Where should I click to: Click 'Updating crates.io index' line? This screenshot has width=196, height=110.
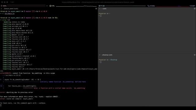pyautogui.click(x=14, y=22)
